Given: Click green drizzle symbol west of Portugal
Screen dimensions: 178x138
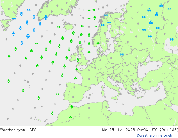Looking at the screenshot, I should click(58, 94).
